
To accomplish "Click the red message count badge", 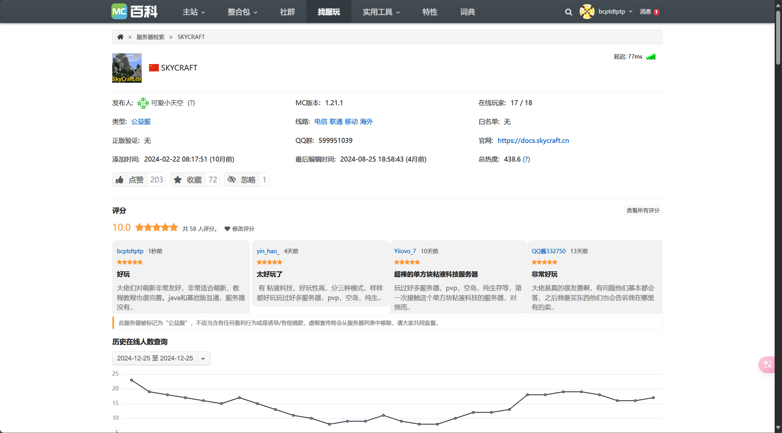I will coord(656,12).
